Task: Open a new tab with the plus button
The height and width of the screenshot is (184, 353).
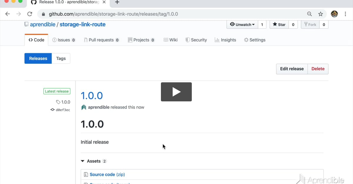Action: (117, 2)
